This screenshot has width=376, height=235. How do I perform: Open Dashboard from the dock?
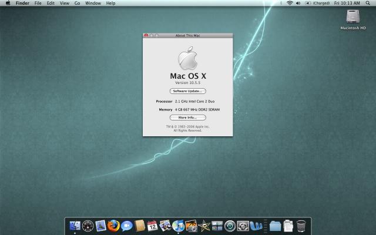coord(88,225)
